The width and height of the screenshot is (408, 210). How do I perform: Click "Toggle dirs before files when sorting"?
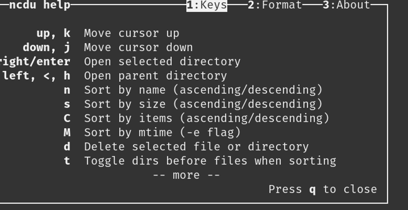coord(210,161)
